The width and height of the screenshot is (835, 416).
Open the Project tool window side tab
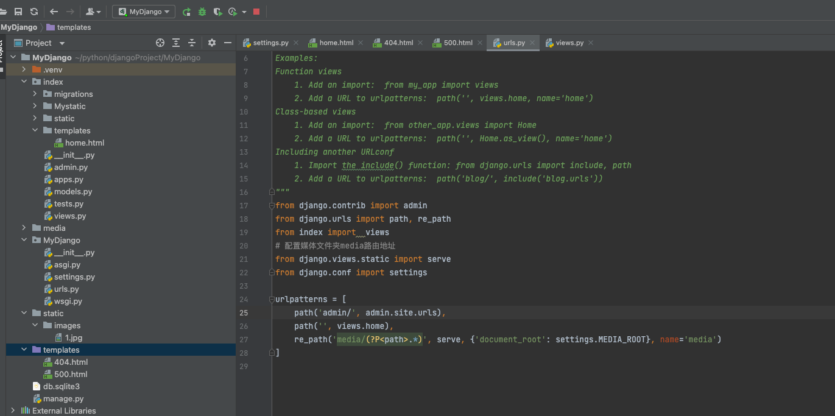pos(2,55)
